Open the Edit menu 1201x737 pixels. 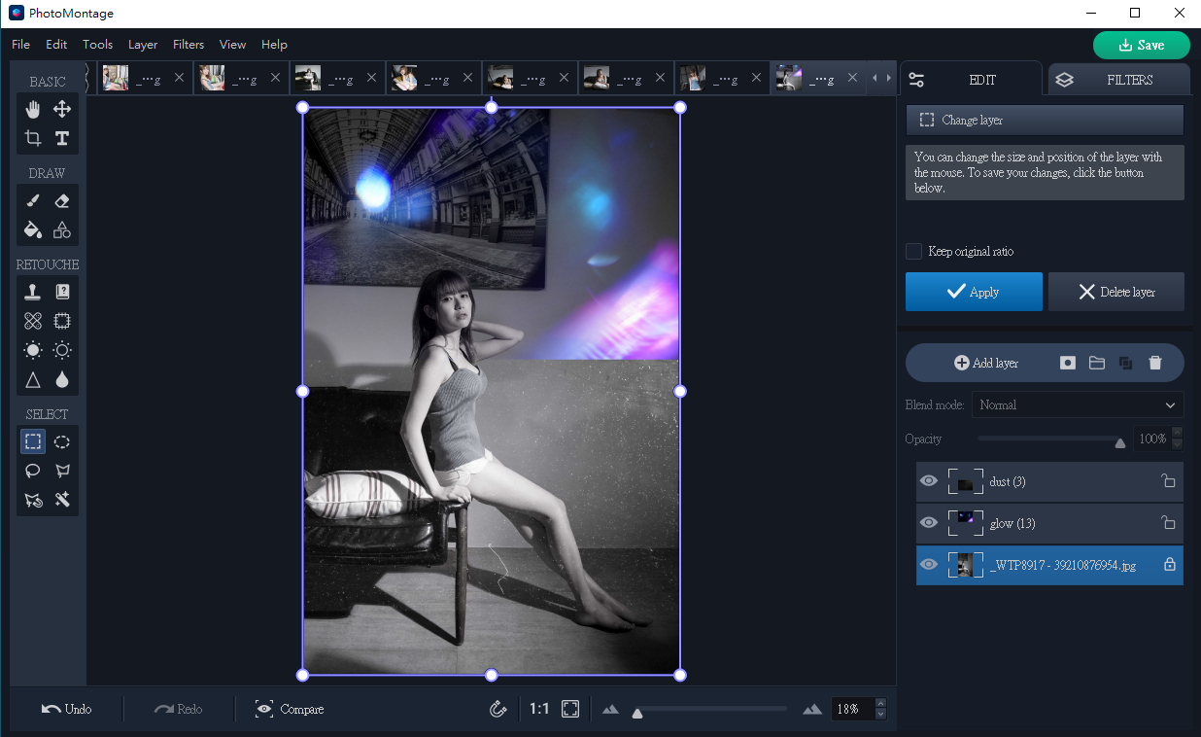coord(56,45)
